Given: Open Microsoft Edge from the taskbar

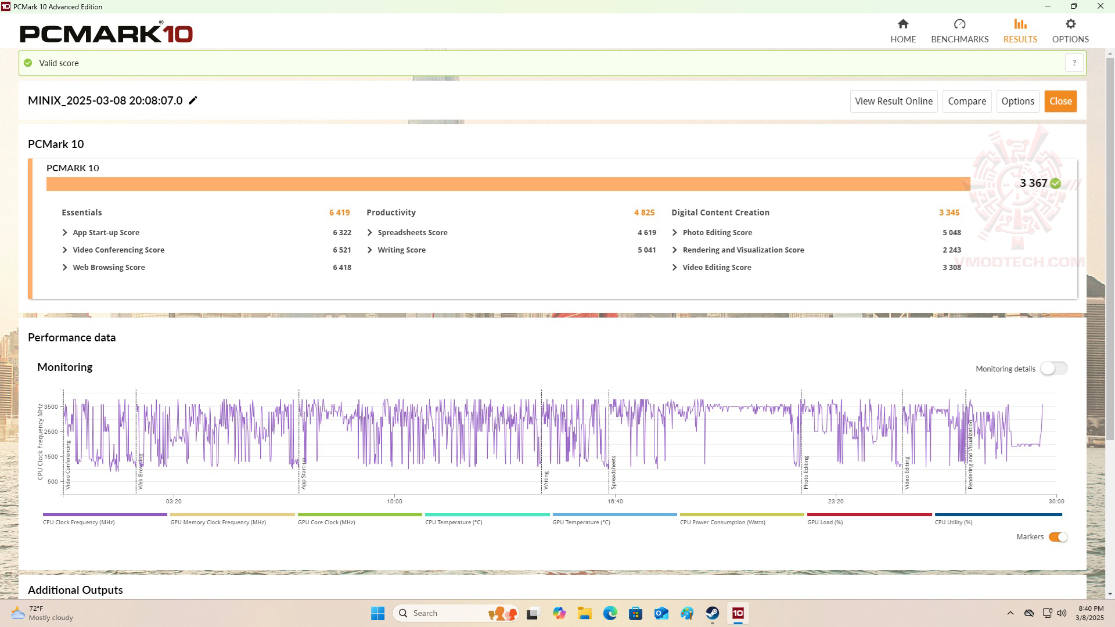Looking at the screenshot, I should pos(610,613).
